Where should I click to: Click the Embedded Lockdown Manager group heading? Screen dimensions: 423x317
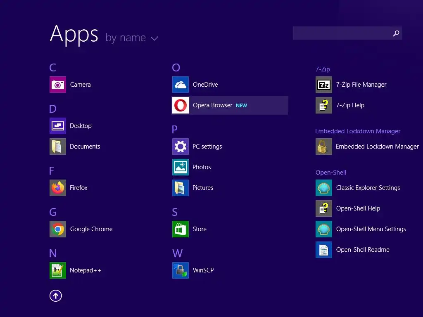click(358, 131)
